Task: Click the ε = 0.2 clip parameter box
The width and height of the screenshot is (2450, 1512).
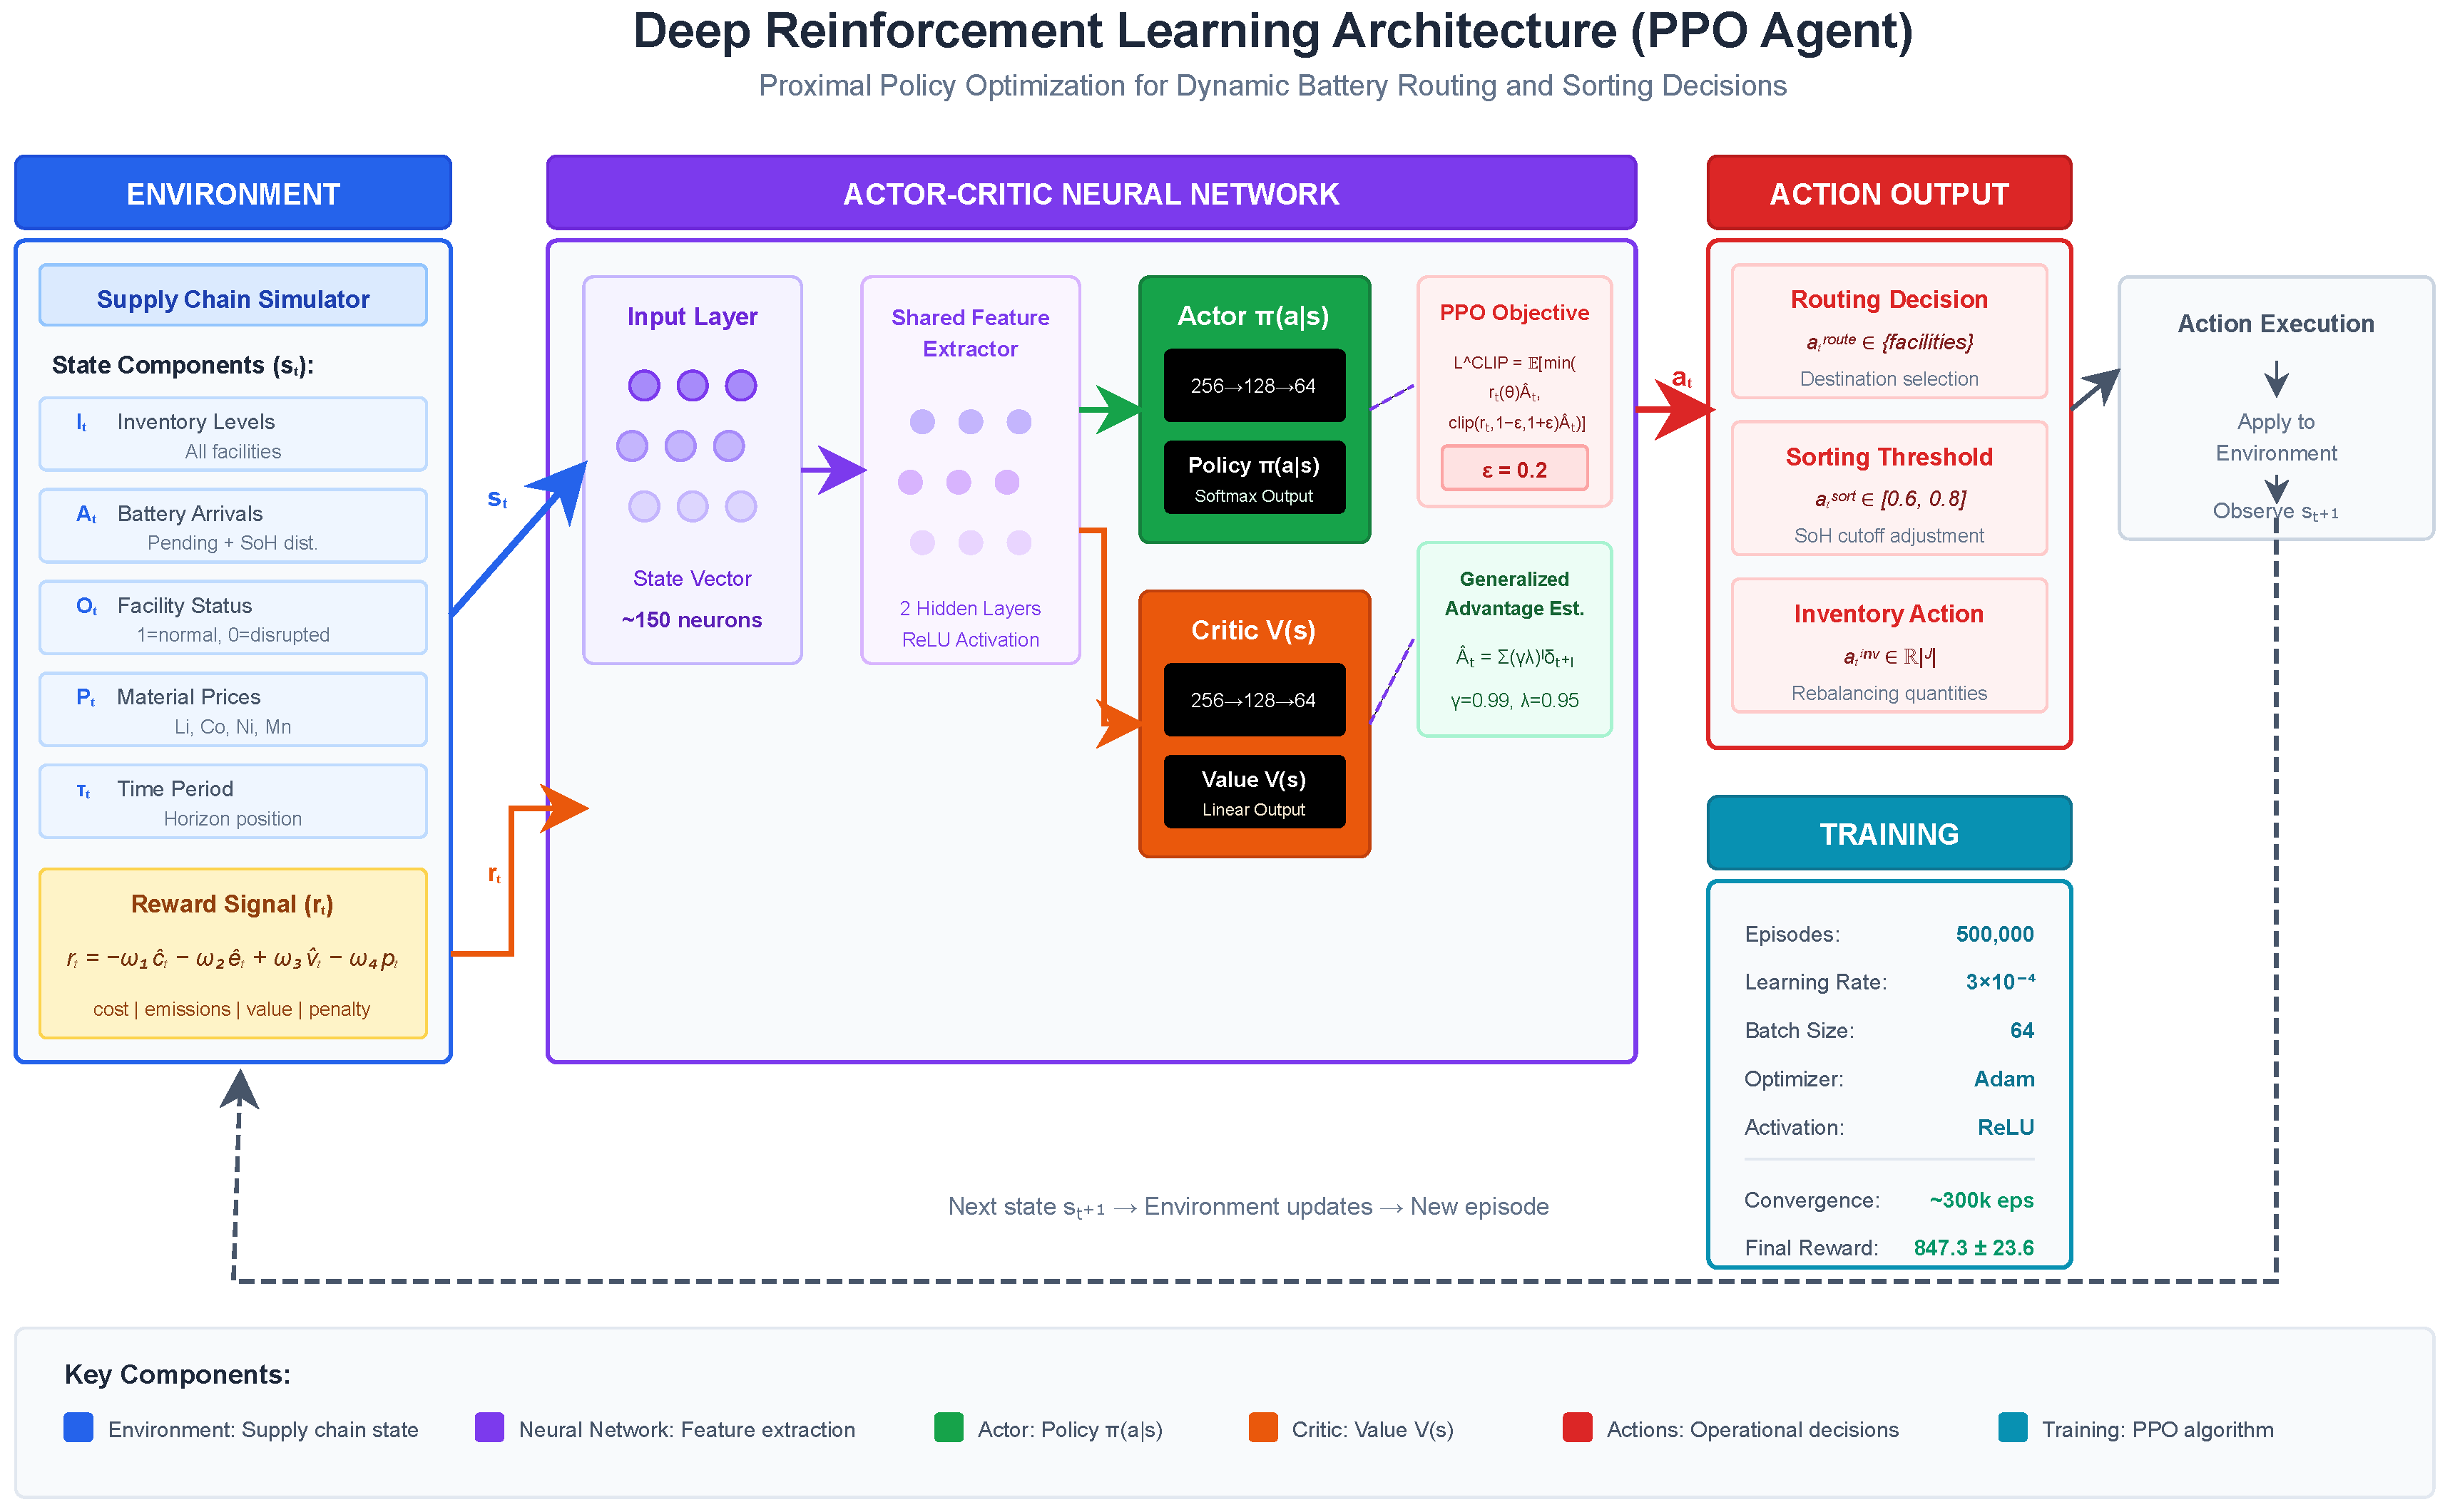Action: (1514, 469)
